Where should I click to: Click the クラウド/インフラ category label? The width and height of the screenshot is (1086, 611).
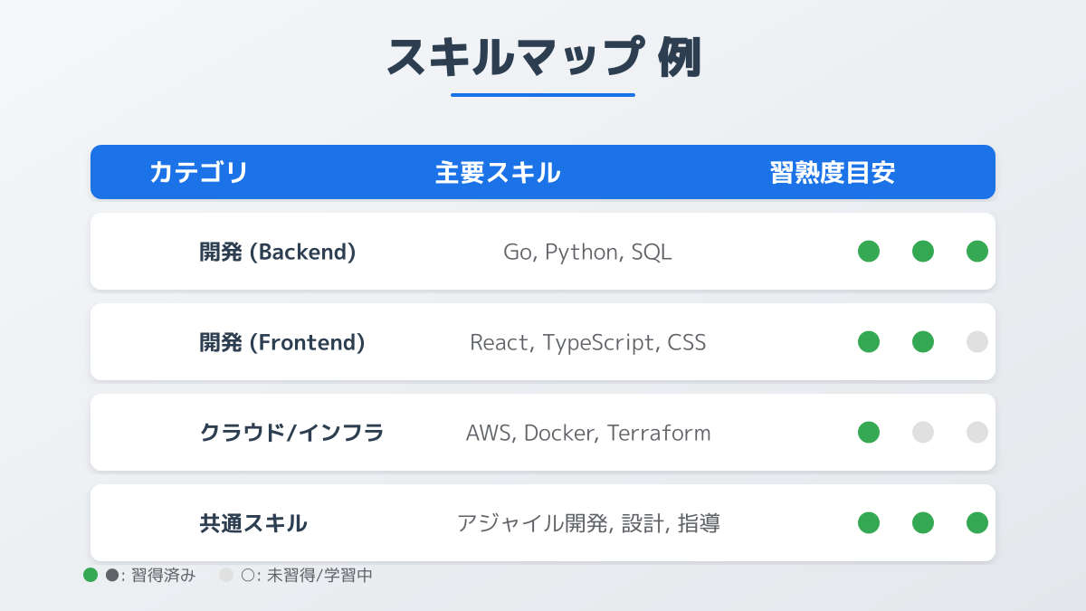tap(291, 433)
